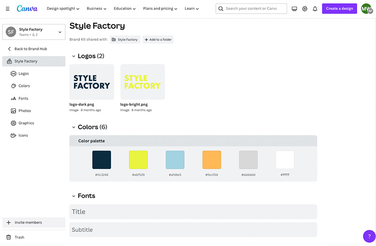Viewport: 376px width, 246px height.
Task: Click Create a design button
Action: tap(339, 8)
